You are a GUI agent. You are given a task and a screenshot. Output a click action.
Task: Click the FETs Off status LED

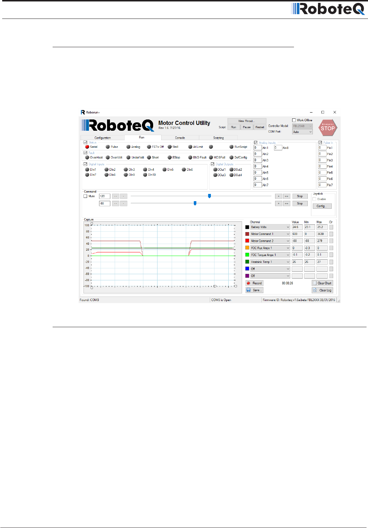tap(149, 147)
